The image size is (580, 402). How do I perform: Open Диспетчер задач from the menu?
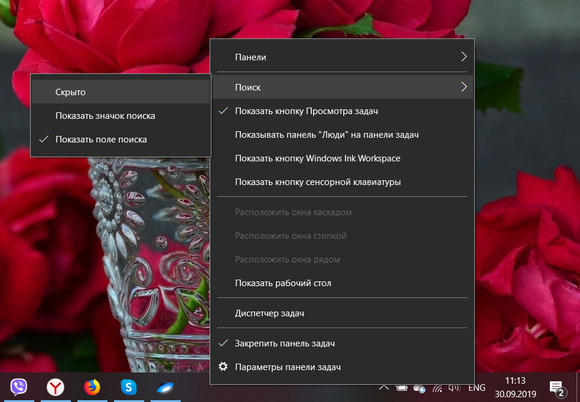coord(342,313)
